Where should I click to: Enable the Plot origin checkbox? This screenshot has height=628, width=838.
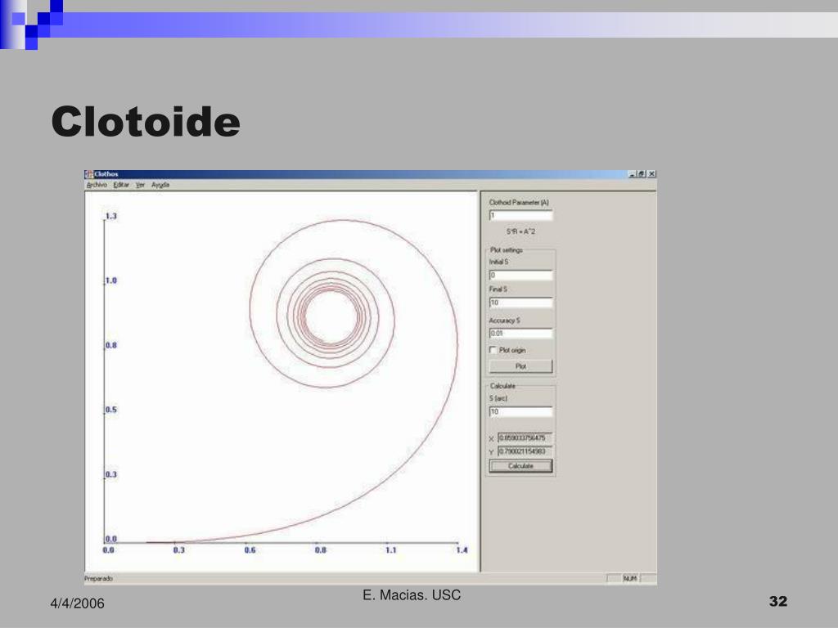tap(493, 350)
